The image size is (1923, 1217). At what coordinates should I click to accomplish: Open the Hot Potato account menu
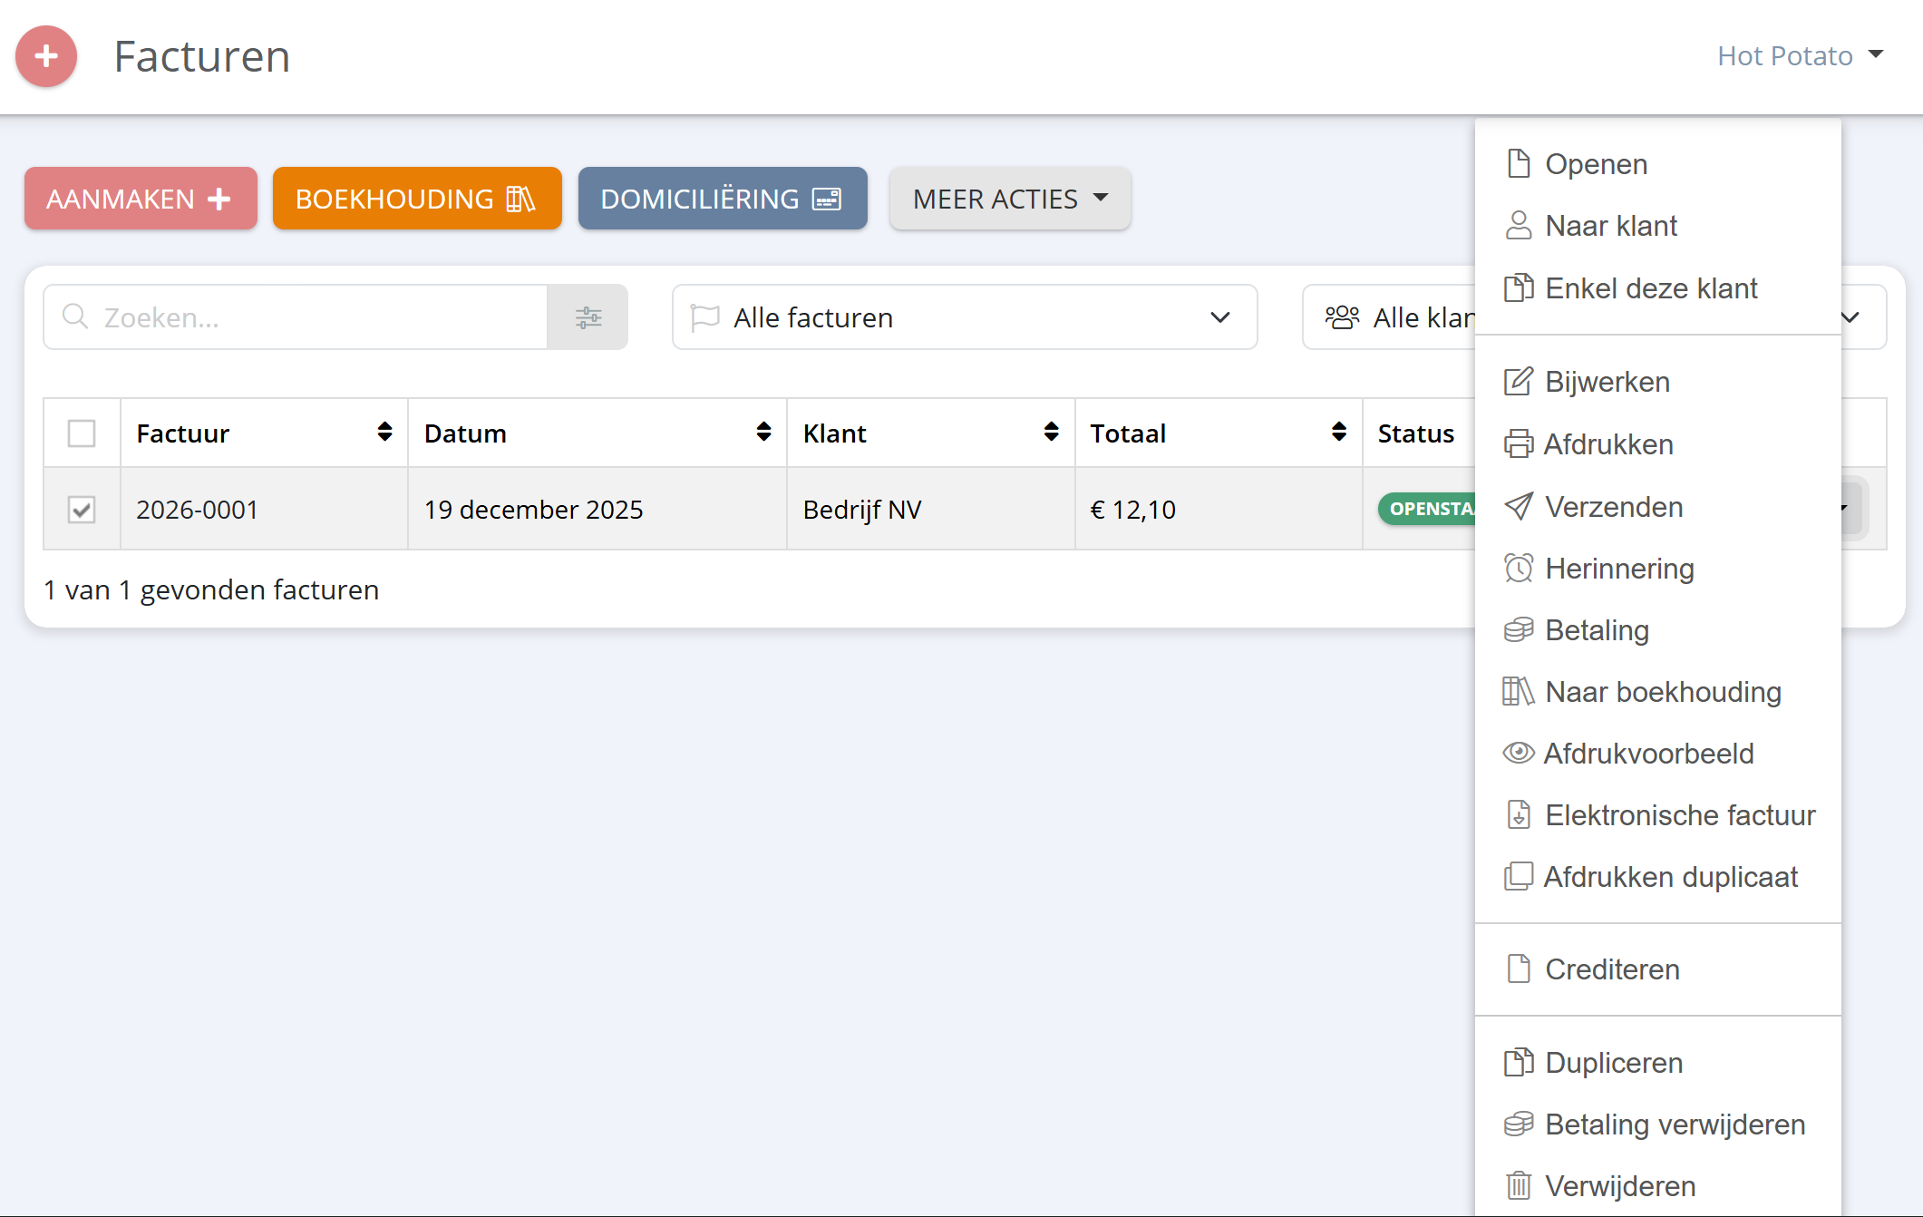click(1800, 56)
